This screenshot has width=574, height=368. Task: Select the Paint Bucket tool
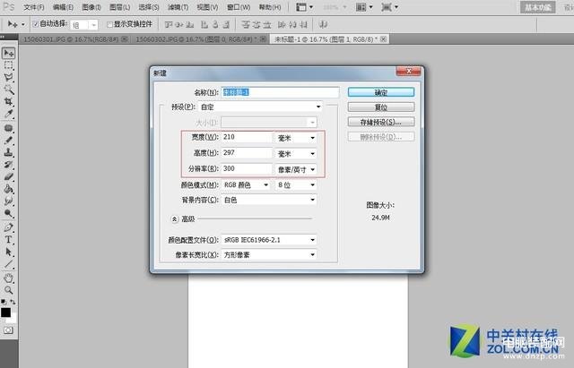click(8, 189)
